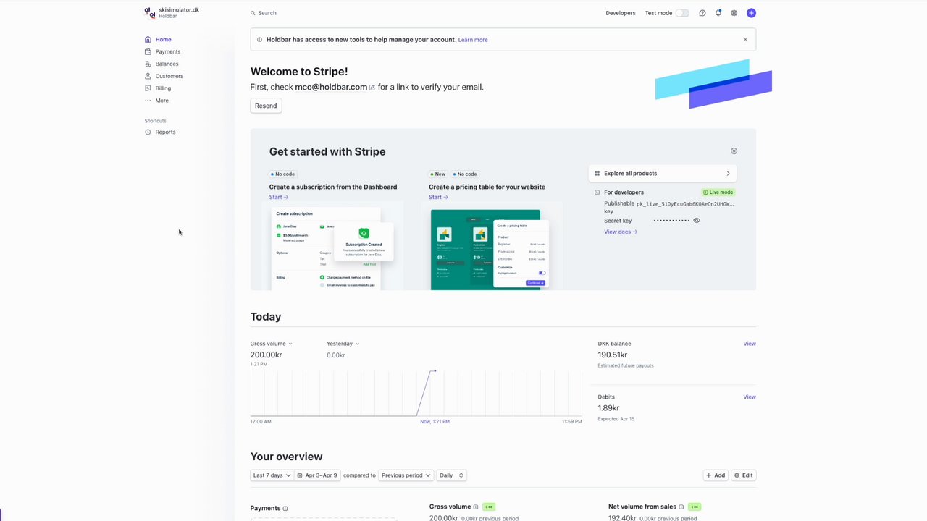Click the Gross volume info icon in overview

point(476,507)
